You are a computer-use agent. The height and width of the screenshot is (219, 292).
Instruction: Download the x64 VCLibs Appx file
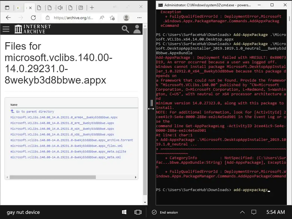[62, 129]
